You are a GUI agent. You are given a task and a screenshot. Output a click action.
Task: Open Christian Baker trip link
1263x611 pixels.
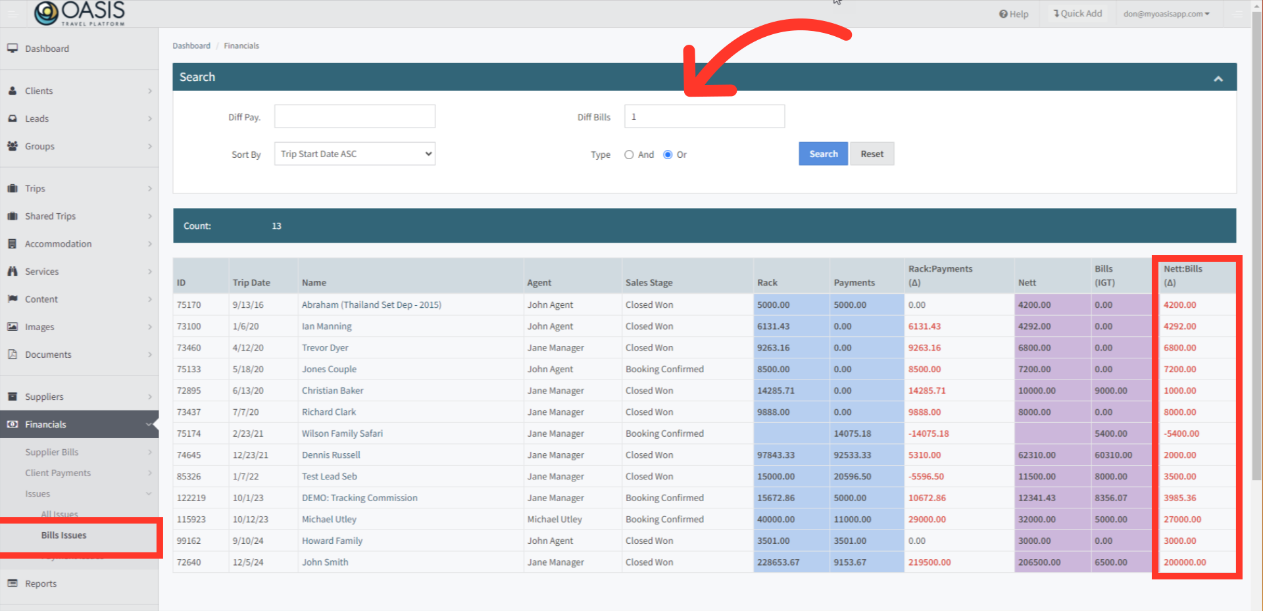(x=332, y=391)
